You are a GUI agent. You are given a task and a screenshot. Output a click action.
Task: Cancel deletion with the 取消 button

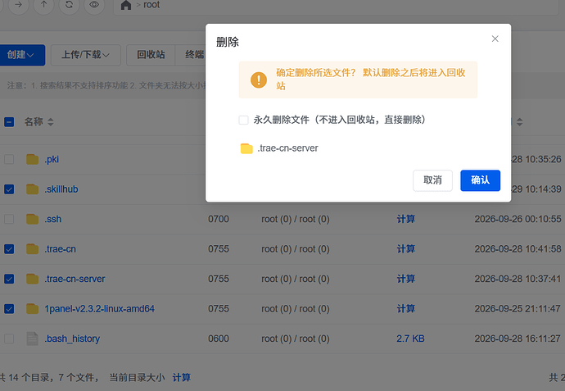coord(432,180)
